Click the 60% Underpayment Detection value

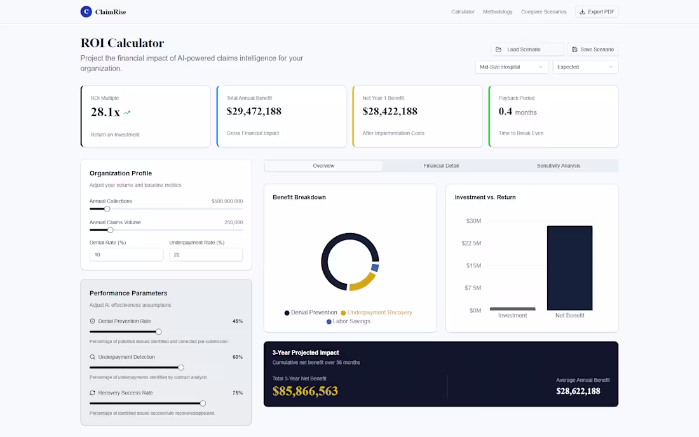[238, 357]
